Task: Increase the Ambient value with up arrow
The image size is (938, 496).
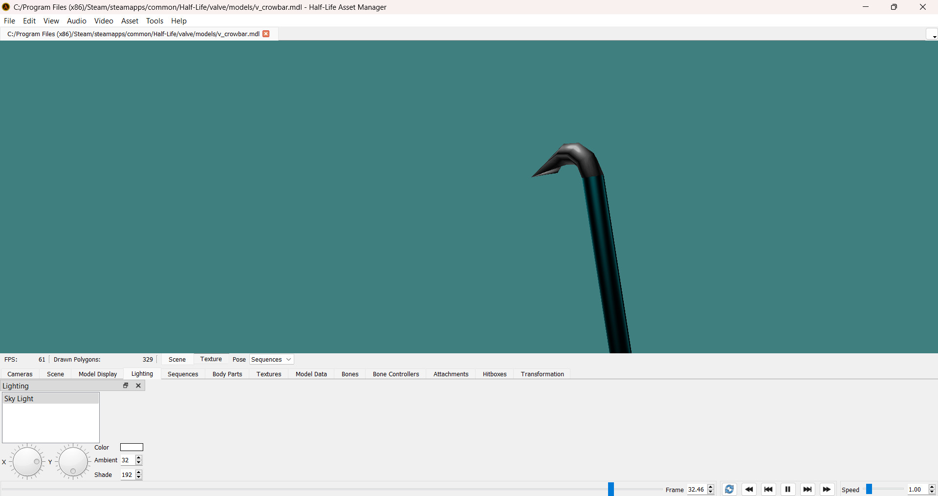Action: coord(139,458)
